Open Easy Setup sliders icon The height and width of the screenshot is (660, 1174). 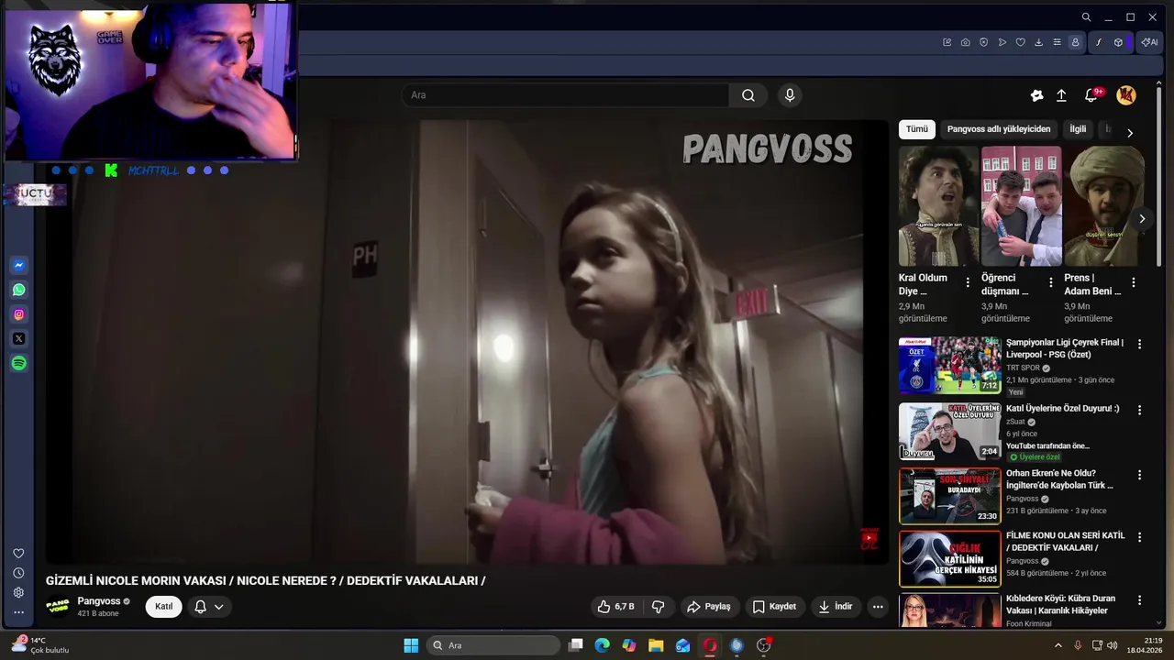tap(1057, 42)
